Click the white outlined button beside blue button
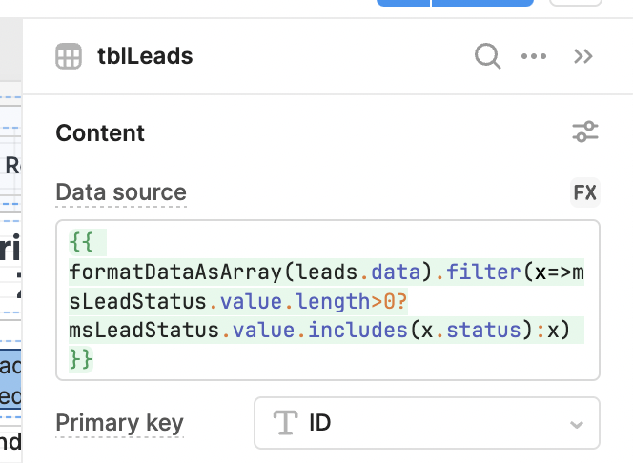The height and width of the screenshot is (463, 633). [576, 3]
